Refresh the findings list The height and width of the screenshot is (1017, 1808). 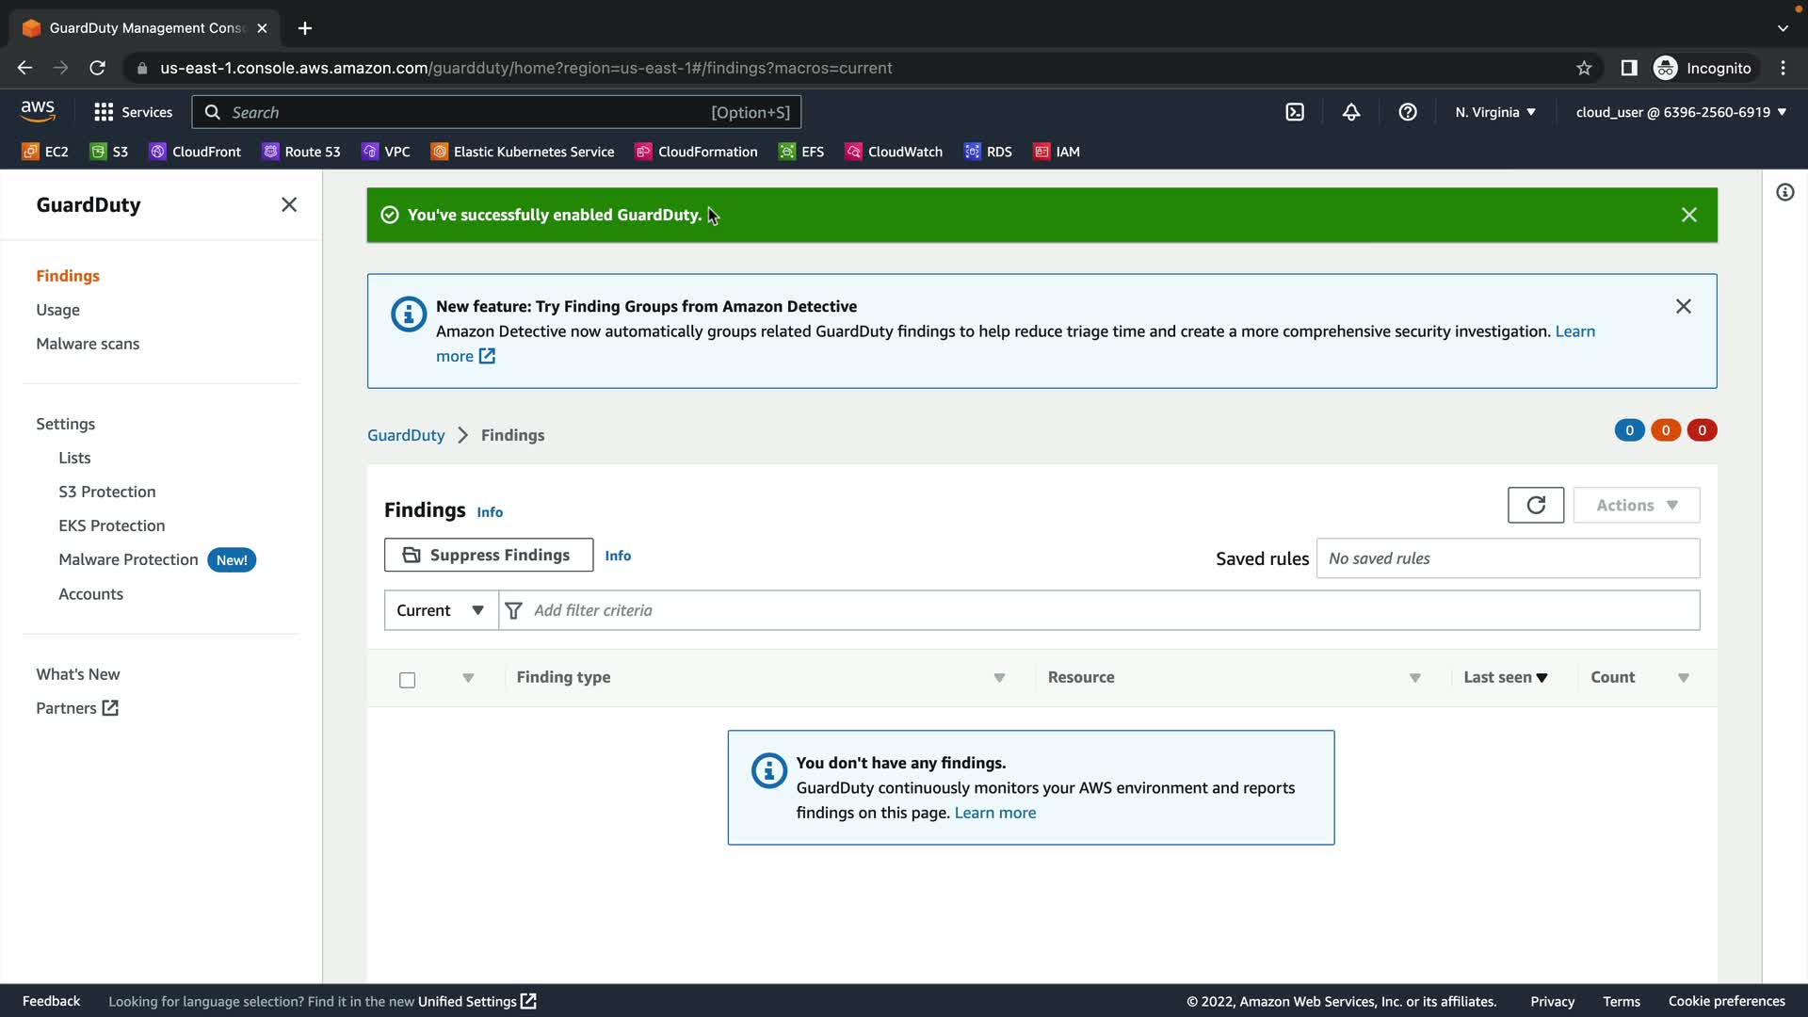point(1535,506)
